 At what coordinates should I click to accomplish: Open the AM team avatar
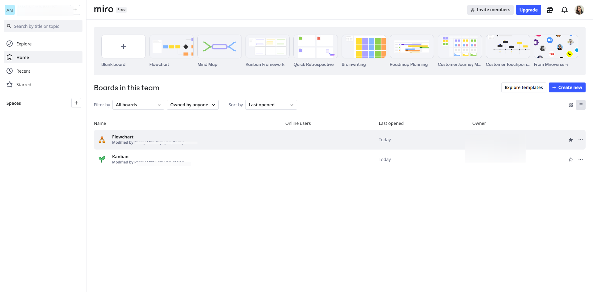(x=10, y=10)
